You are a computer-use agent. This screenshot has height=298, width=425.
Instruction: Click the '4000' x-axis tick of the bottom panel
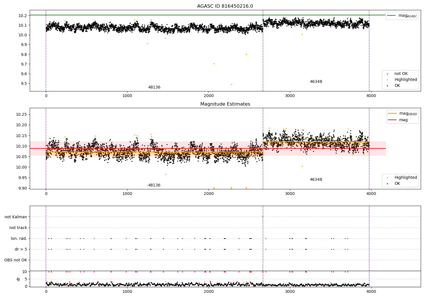click(371, 291)
